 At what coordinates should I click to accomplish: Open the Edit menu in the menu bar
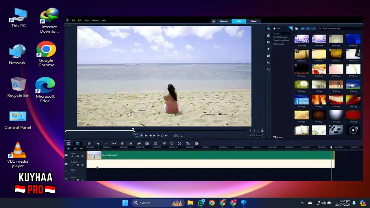tap(80, 21)
